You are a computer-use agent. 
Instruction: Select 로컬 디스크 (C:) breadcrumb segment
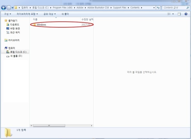tap(41, 8)
